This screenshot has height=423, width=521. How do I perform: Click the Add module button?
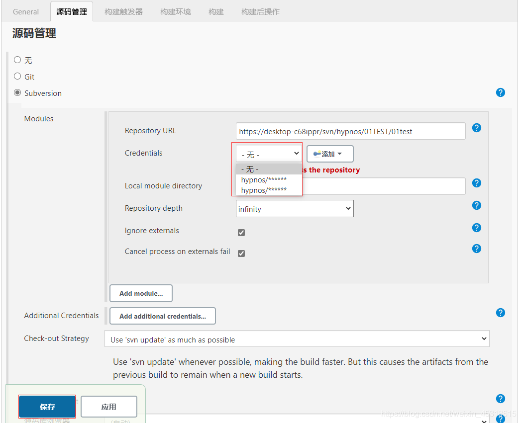[x=141, y=293]
